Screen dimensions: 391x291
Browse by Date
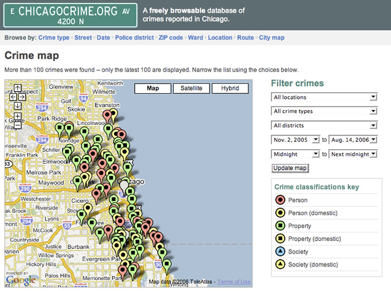(x=103, y=37)
